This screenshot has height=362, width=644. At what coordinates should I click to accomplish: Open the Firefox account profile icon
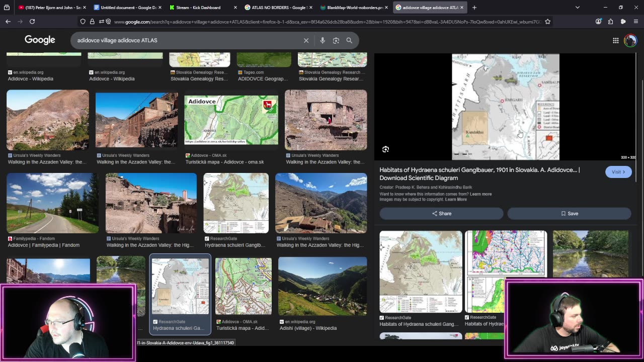coord(598,22)
